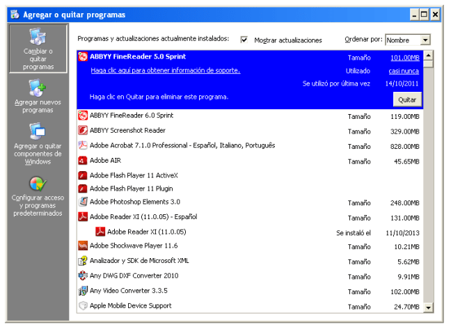Click the Apple Mobile Device Support icon
The width and height of the screenshot is (451, 329).
[x=83, y=306]
